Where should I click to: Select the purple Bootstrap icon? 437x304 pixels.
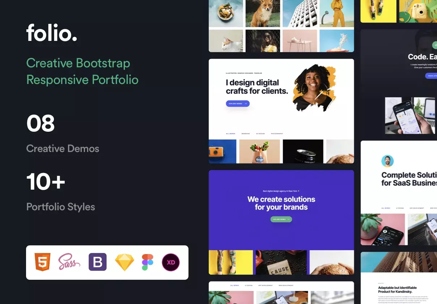pos(98,262)
